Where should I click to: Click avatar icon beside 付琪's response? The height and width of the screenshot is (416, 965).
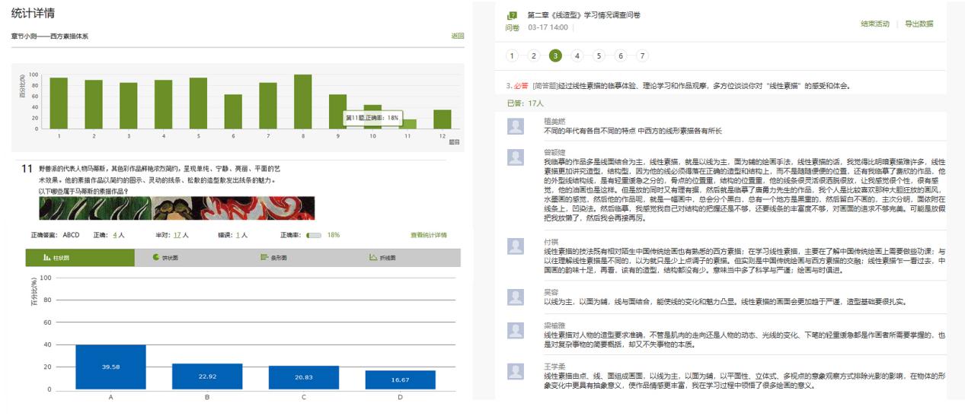516,246
